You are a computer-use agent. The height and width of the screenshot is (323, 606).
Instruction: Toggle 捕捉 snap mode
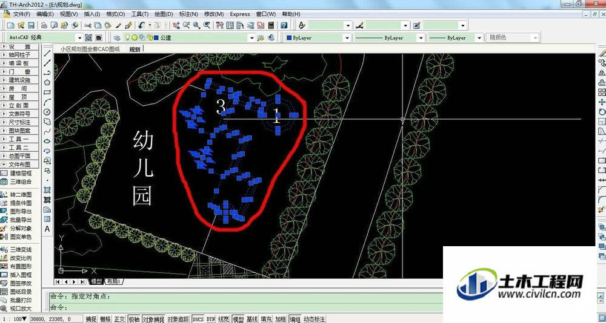(x=91, y=319)
